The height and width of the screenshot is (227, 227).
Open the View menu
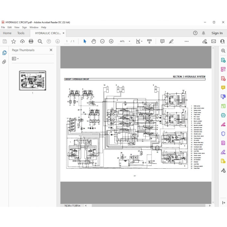(17, 27)
